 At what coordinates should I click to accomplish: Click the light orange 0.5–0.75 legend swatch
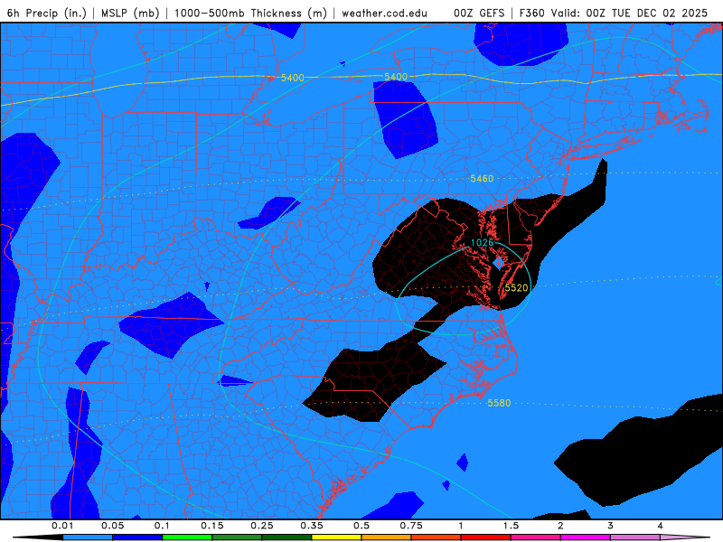click(x=387, y=537)
